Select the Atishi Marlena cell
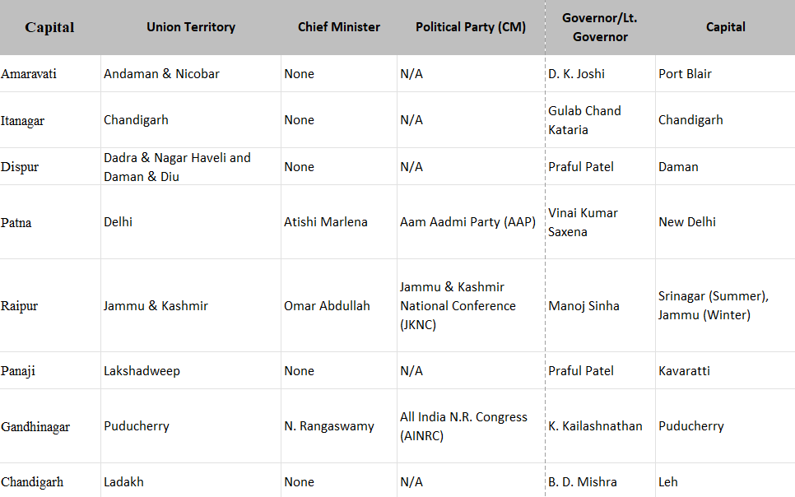The height and width of the screenshot is (497, 795). [x=326, y=222]
